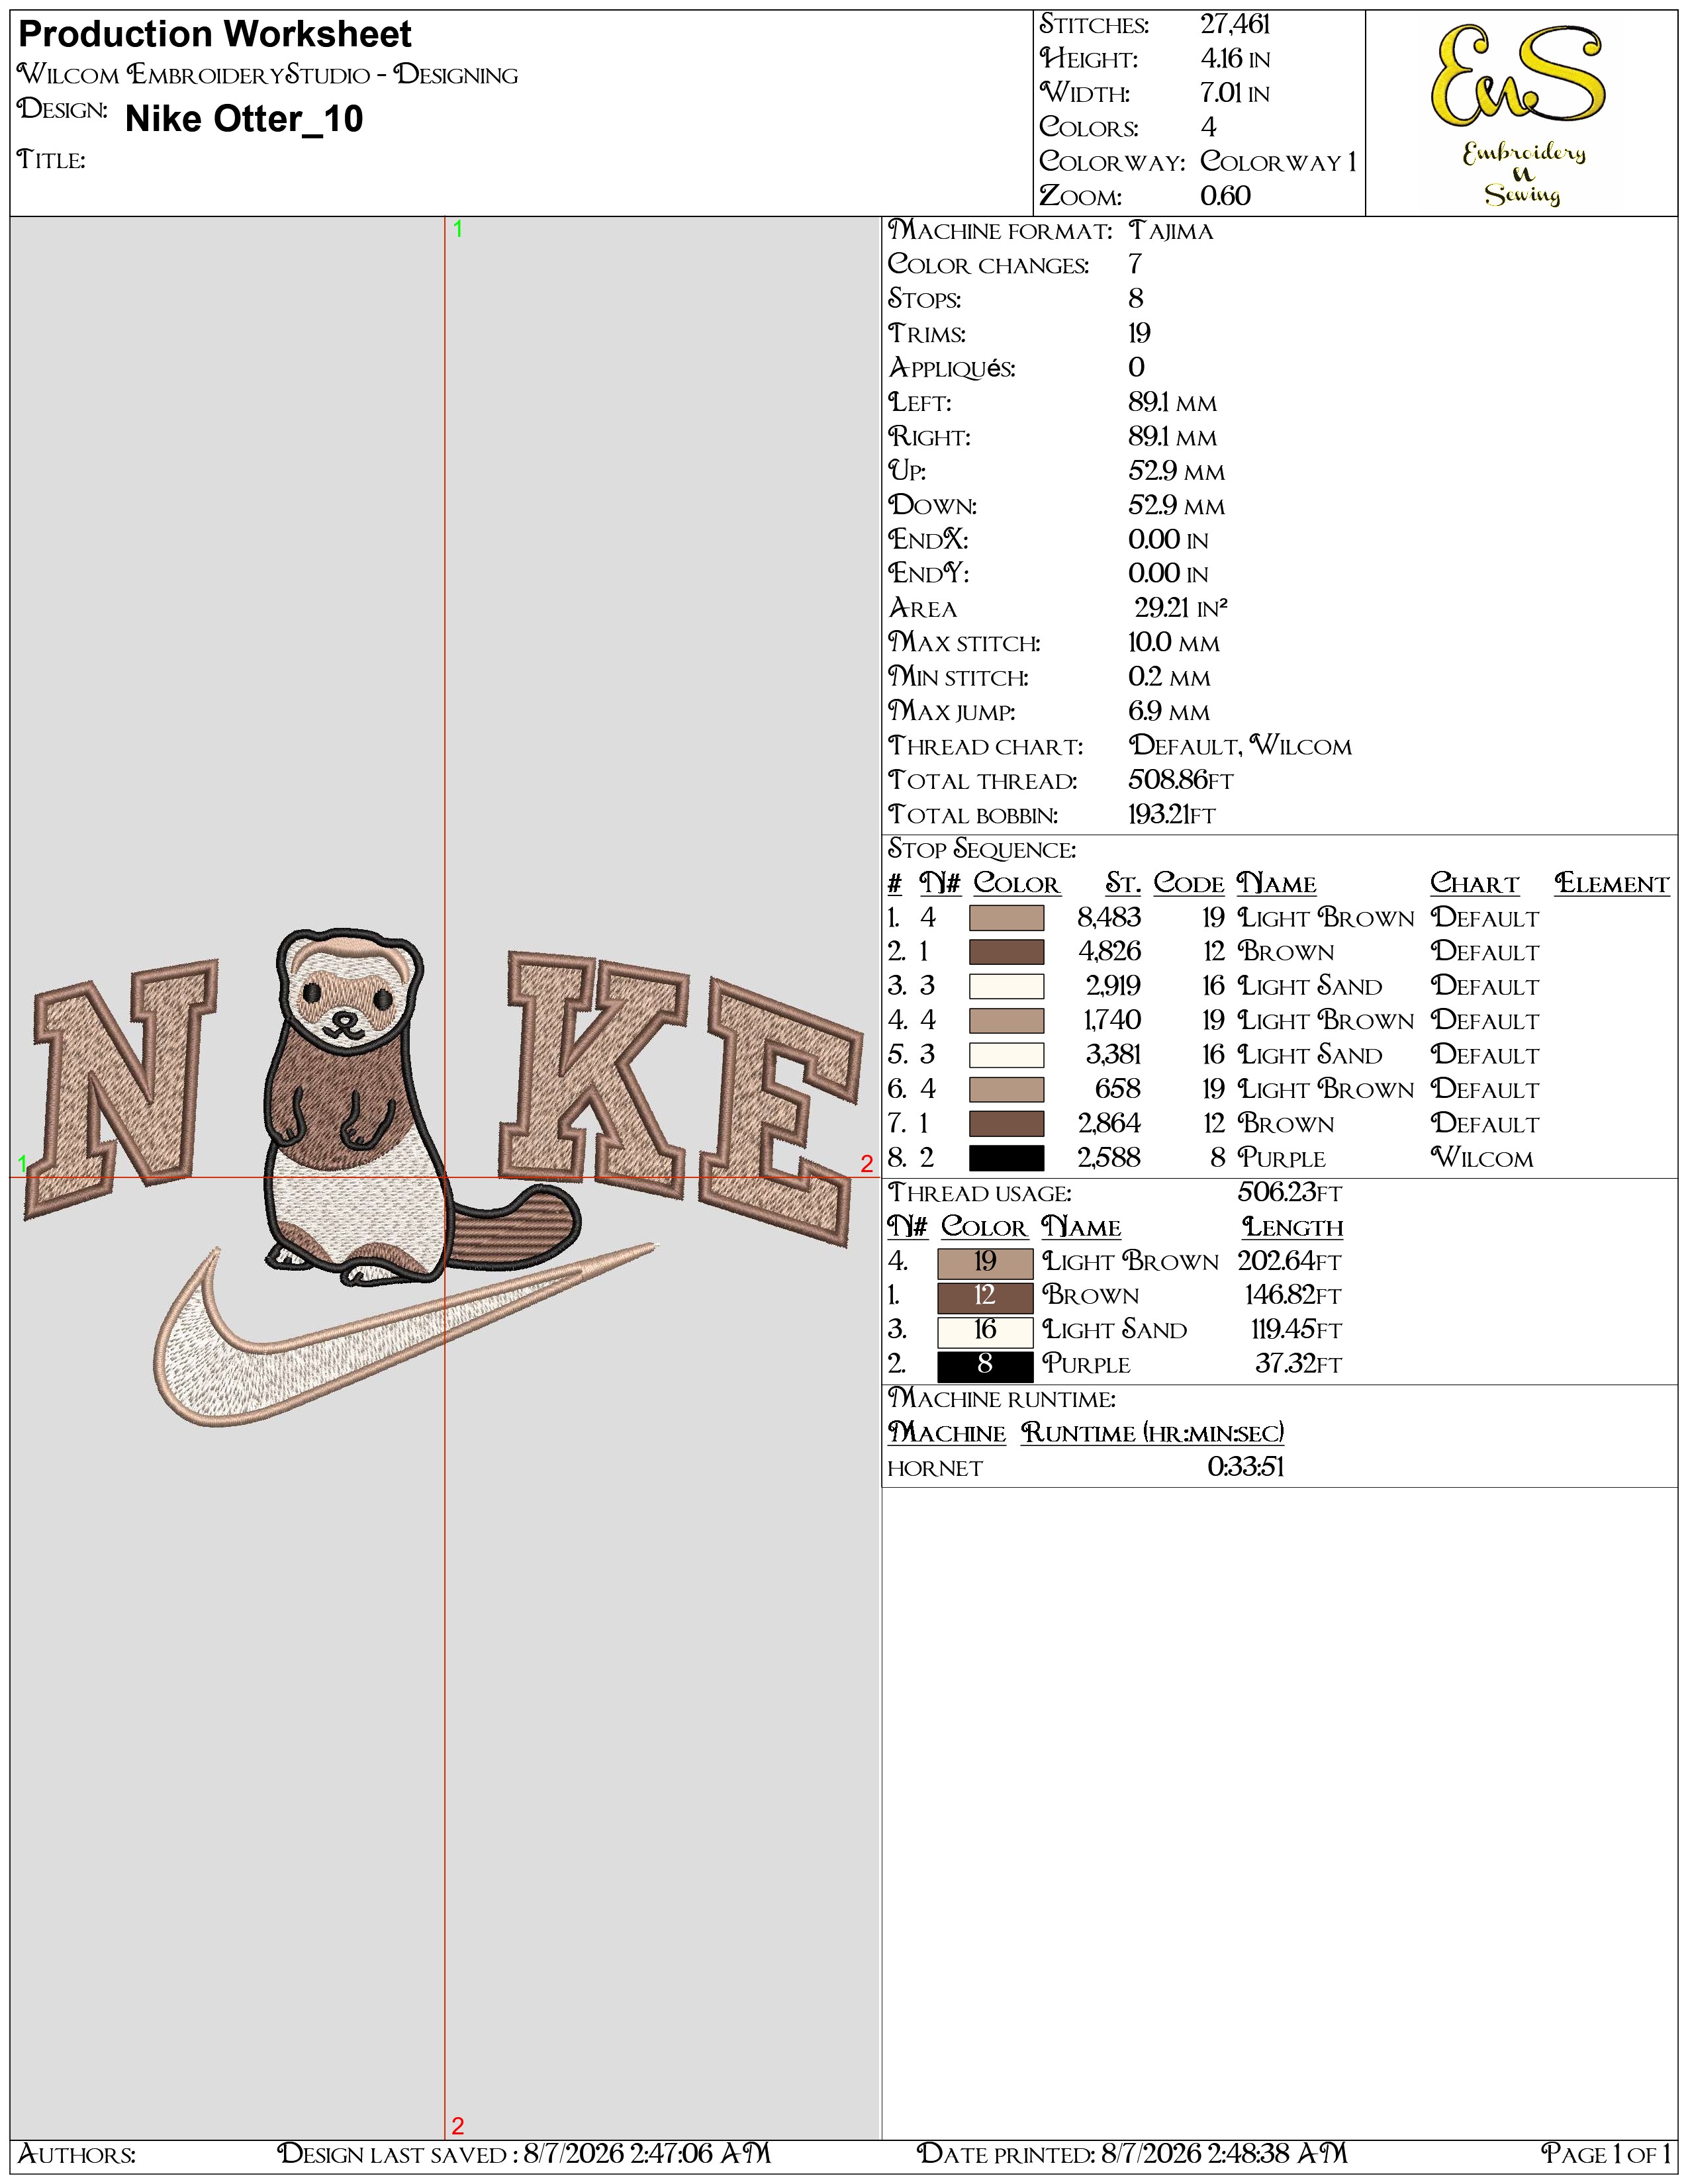Image resolution: width=1688 pixels, height=2184 pixels.
Task: Click the Trims value 19
Action: click(1139, 333)
